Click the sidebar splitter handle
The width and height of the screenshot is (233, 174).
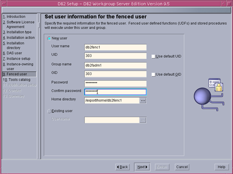[39, 25]
